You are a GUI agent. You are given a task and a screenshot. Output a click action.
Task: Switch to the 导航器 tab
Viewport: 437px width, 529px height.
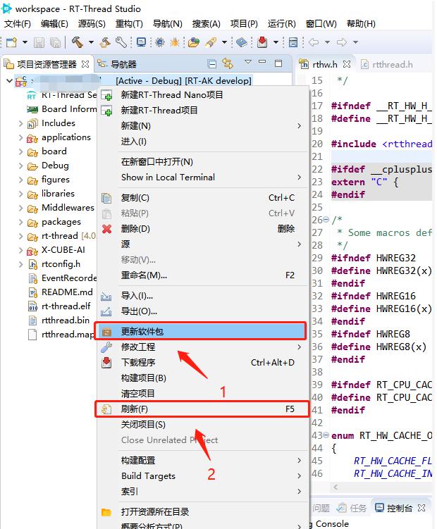point(117,64)
